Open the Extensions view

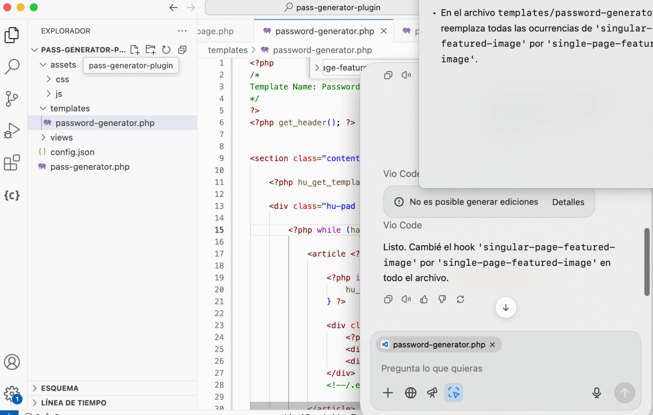[12, 162]
